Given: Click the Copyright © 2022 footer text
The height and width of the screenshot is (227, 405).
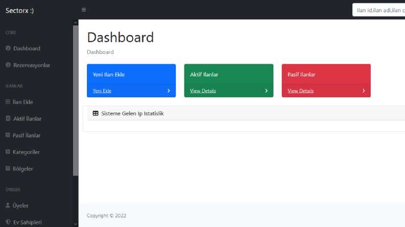Looking at the screenshot, I should [106, 216].
